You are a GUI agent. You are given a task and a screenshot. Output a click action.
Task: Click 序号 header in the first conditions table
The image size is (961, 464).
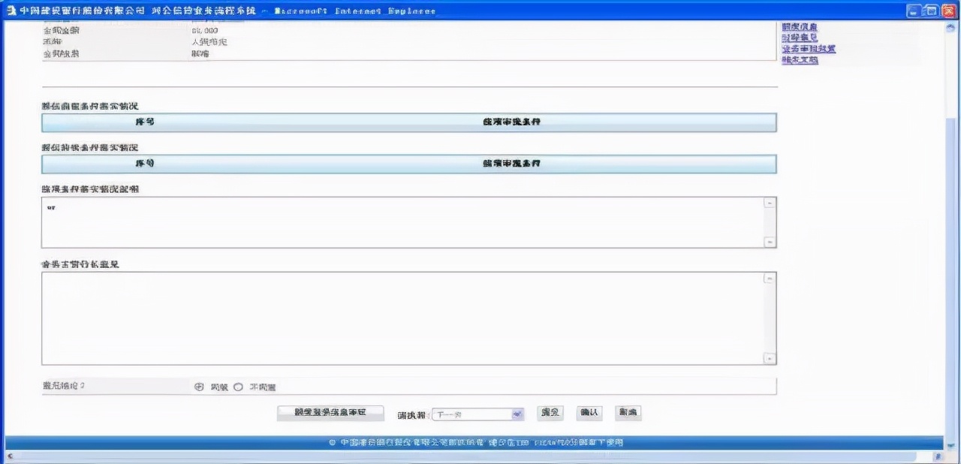point(145,122)
